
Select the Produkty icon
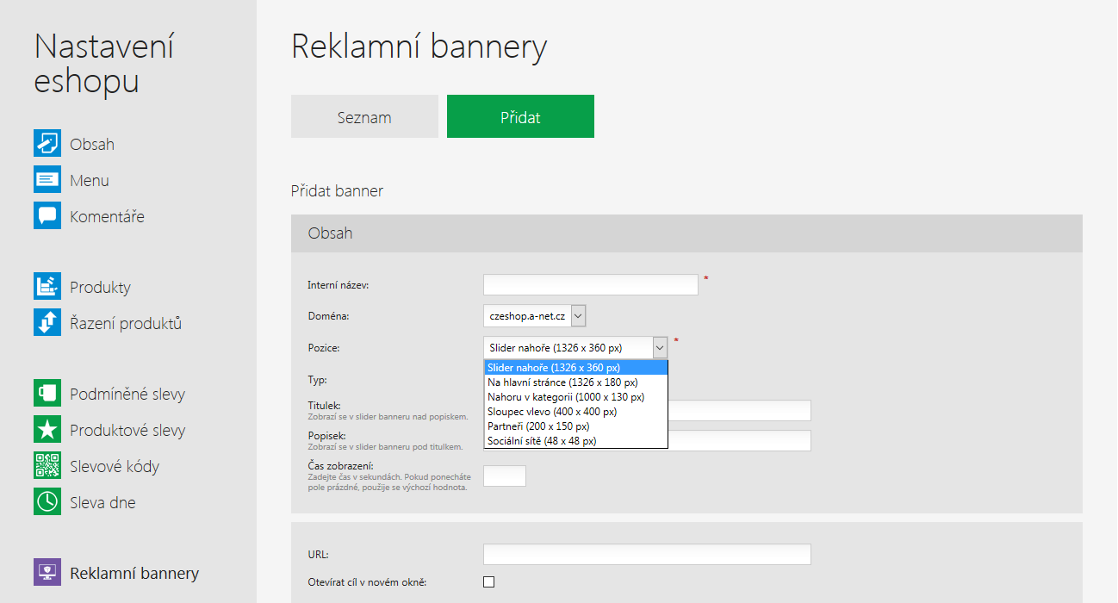tap(47, 286)
